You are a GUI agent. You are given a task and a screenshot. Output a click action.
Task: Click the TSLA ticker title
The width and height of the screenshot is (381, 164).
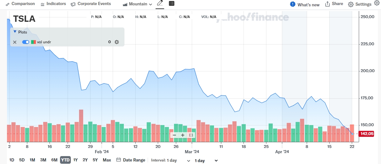point(24,19)
